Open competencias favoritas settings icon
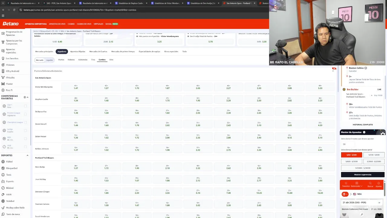 tap(25, 97)
